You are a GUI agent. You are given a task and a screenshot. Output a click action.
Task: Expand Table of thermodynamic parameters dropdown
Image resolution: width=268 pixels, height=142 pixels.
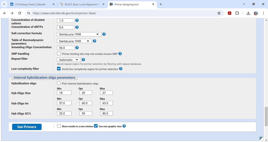coord(74,41)
